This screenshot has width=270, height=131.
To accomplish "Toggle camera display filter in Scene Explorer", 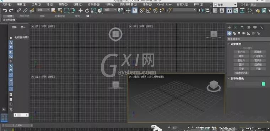I will point(11,52).
